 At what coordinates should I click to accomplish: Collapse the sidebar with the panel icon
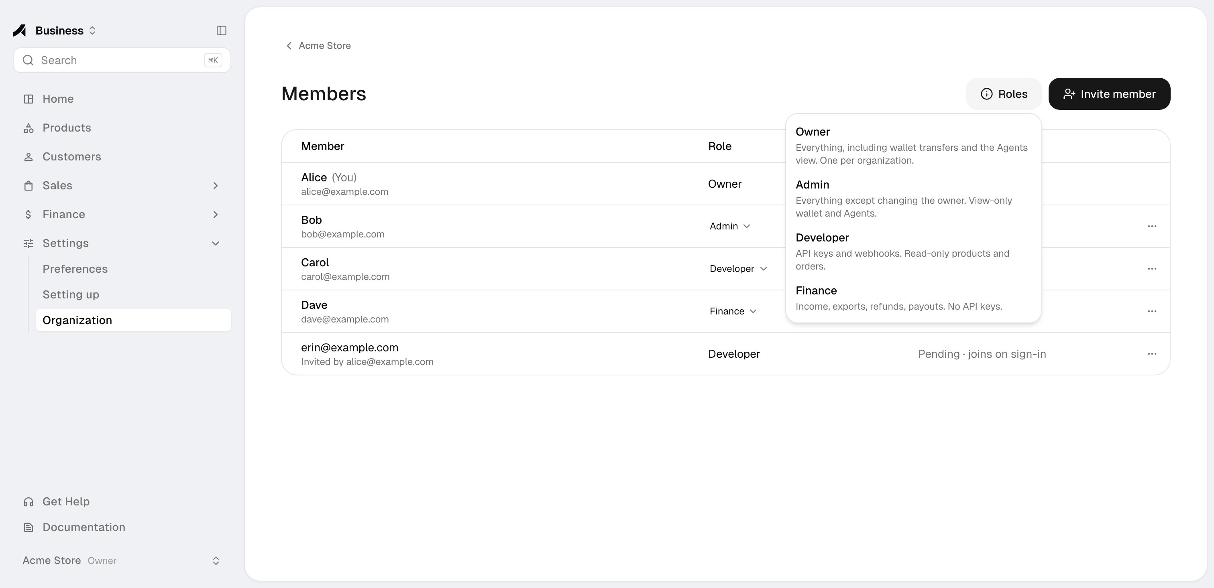[x=222, y=30]
